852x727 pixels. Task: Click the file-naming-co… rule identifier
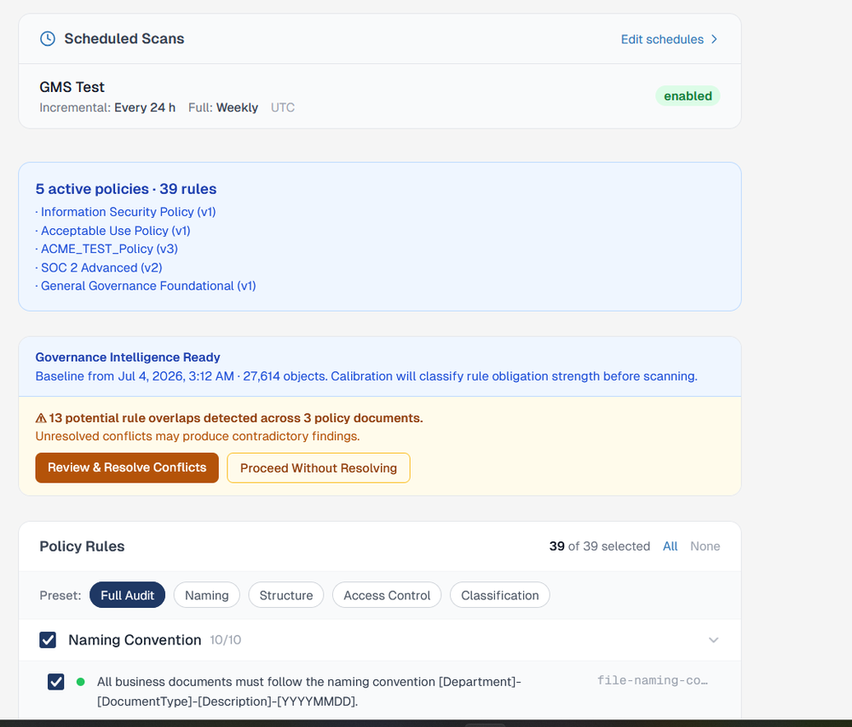click(x=653, y=680)
